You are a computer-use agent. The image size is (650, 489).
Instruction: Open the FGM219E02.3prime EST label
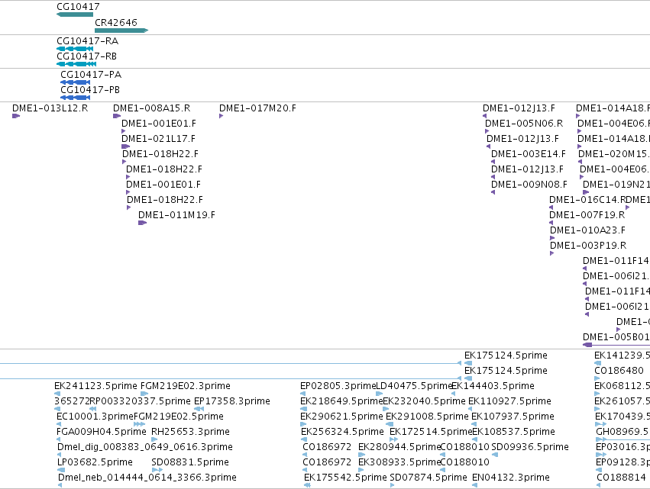pyautogui.click(x=186, y=386)
